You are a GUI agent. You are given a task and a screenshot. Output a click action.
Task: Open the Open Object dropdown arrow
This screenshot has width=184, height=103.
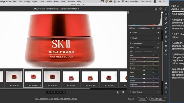[164, 99]
